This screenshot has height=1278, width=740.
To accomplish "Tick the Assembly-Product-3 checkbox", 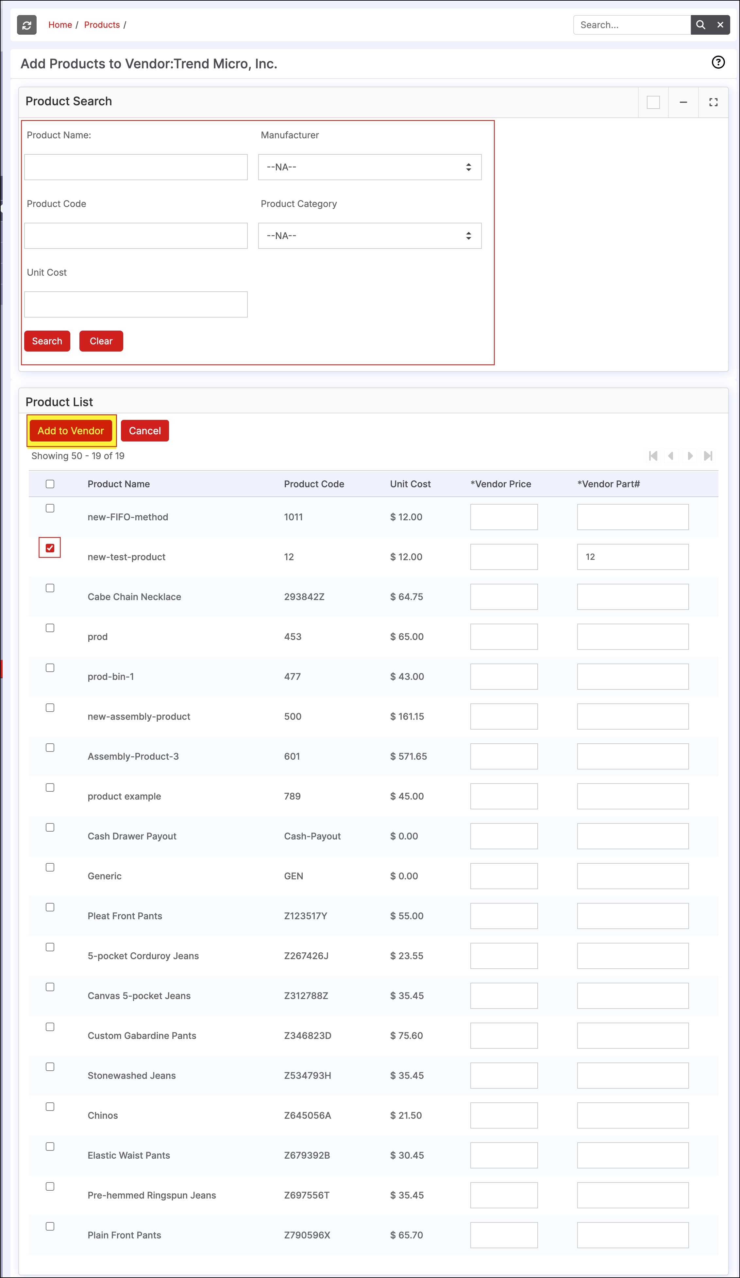I will coord(50,748).
